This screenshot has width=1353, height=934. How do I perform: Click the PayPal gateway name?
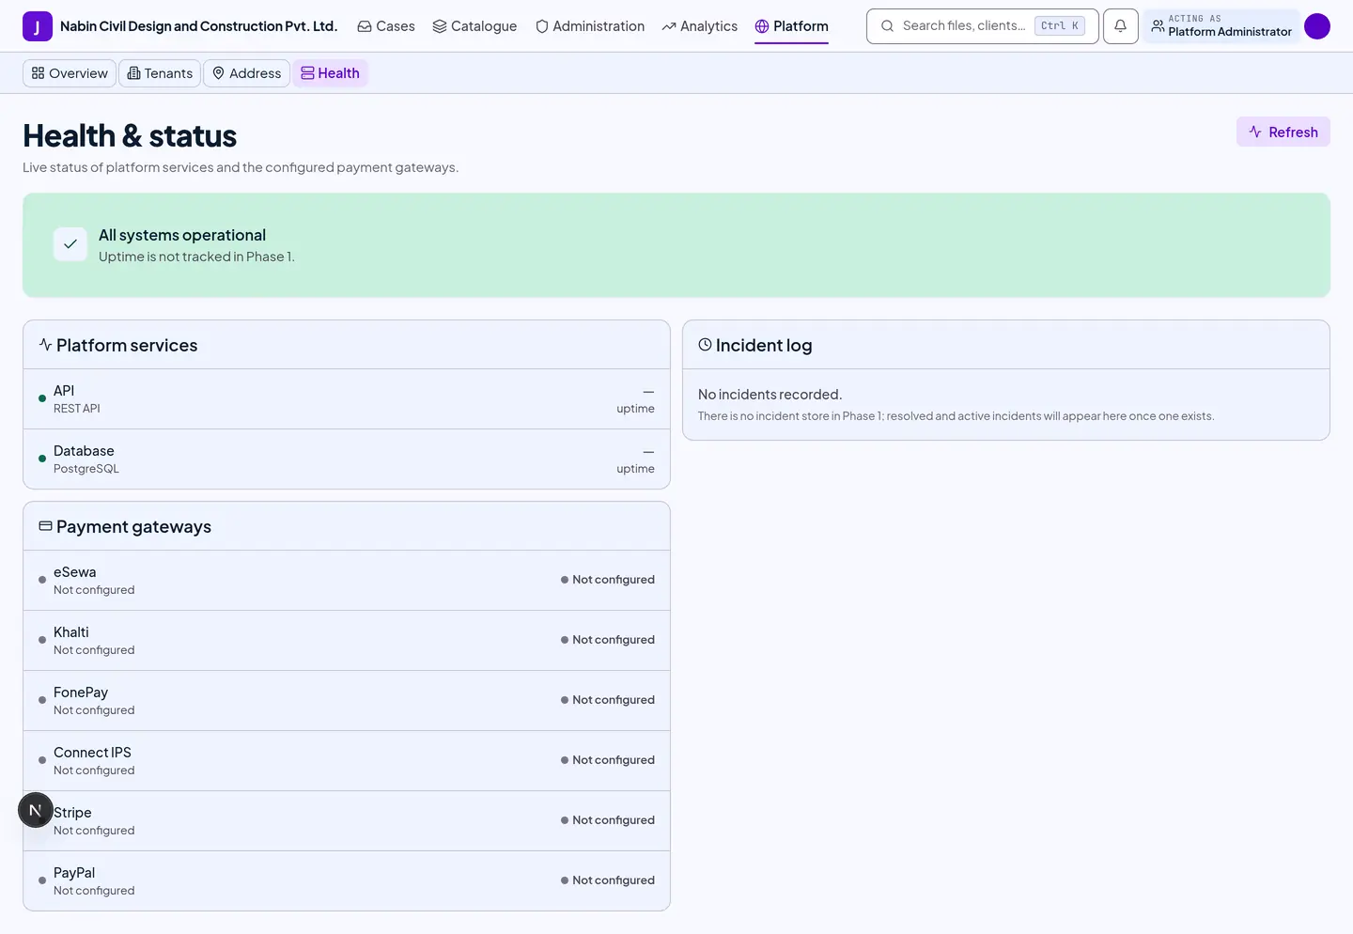[74, 873]
